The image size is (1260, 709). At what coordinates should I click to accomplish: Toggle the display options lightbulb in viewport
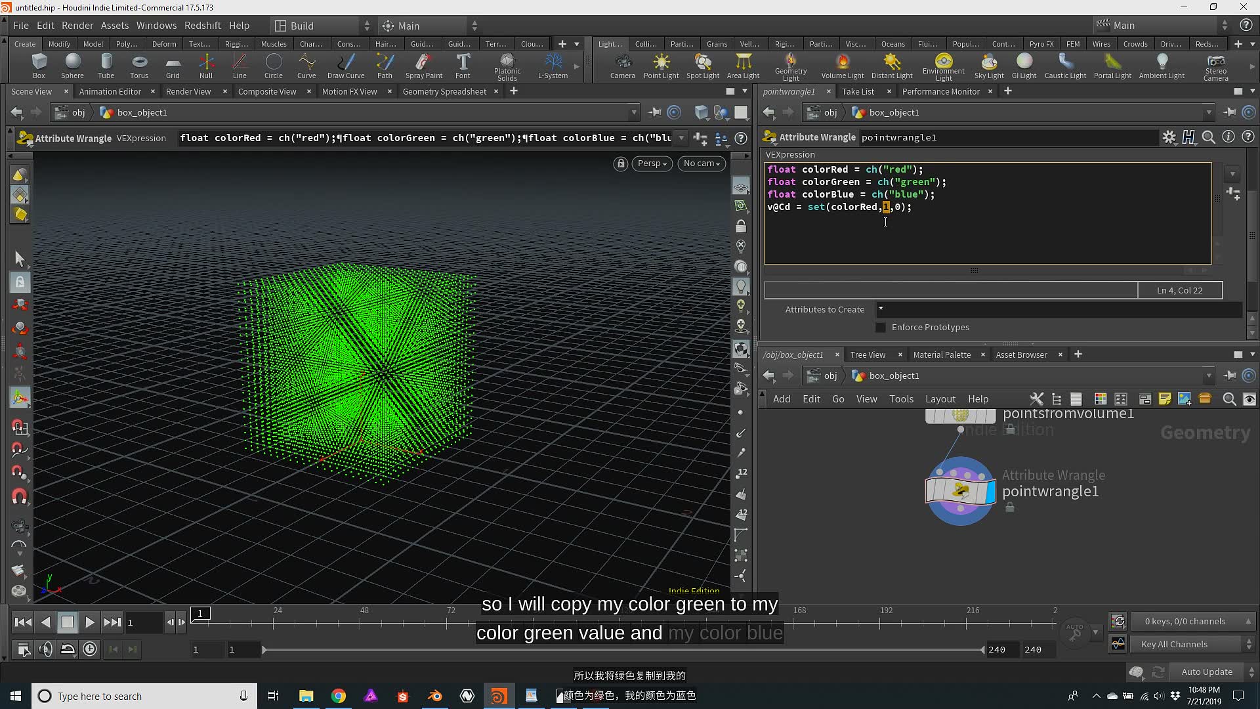[x=741, y=286]
